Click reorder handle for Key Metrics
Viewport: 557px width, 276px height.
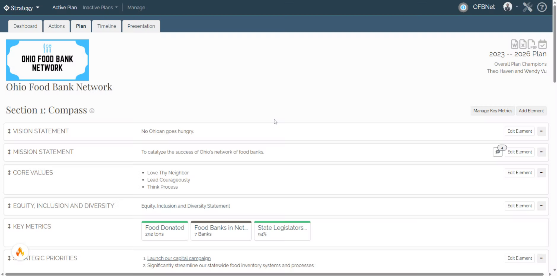9,227
